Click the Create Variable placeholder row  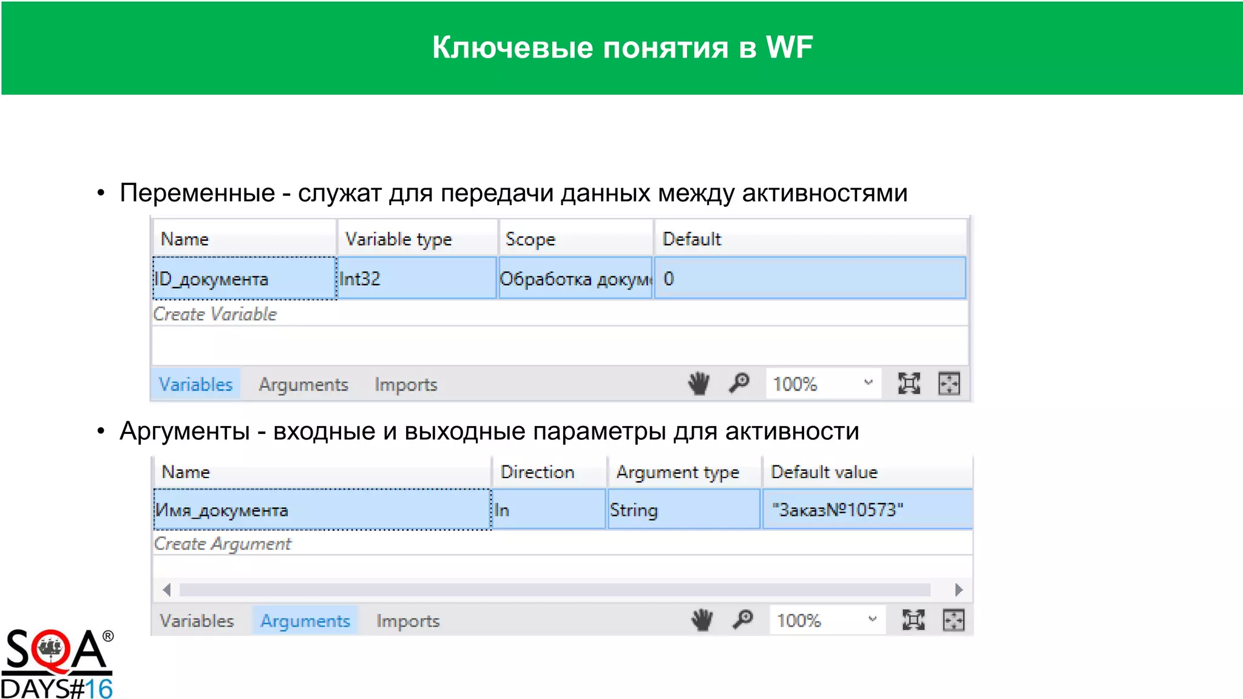215,314
